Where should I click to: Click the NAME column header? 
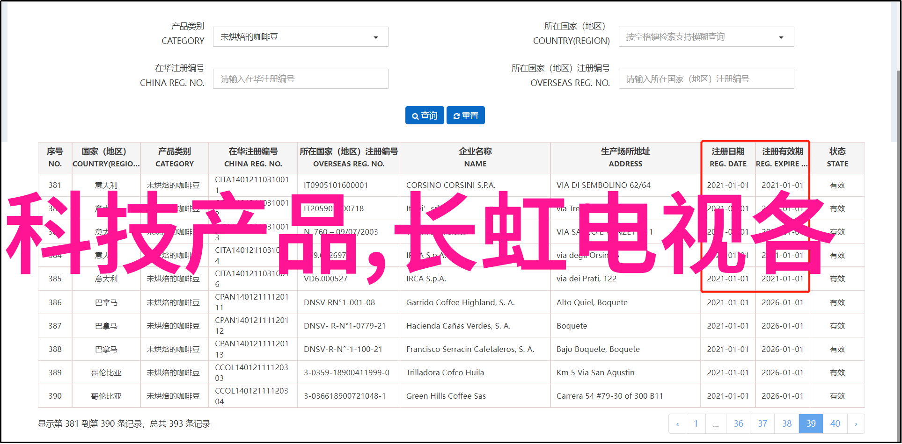click(x=476, y=158)
